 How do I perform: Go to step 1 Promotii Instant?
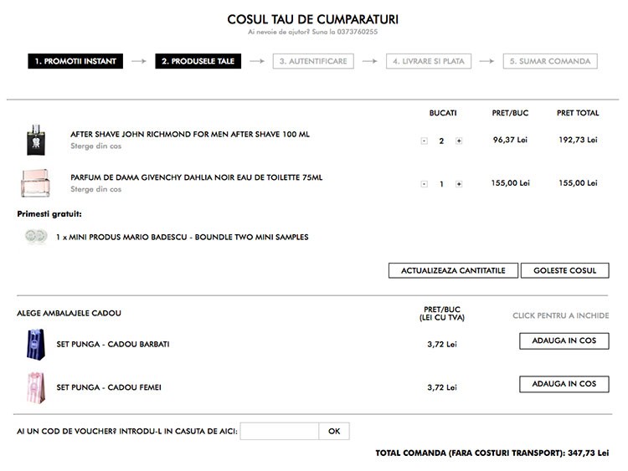pyautogui.click(x=76, y=61)
